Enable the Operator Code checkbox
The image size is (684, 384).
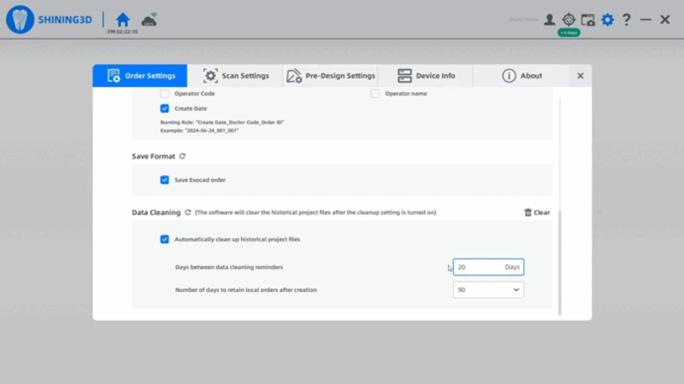pyautogui.click(x=164, y=94)
